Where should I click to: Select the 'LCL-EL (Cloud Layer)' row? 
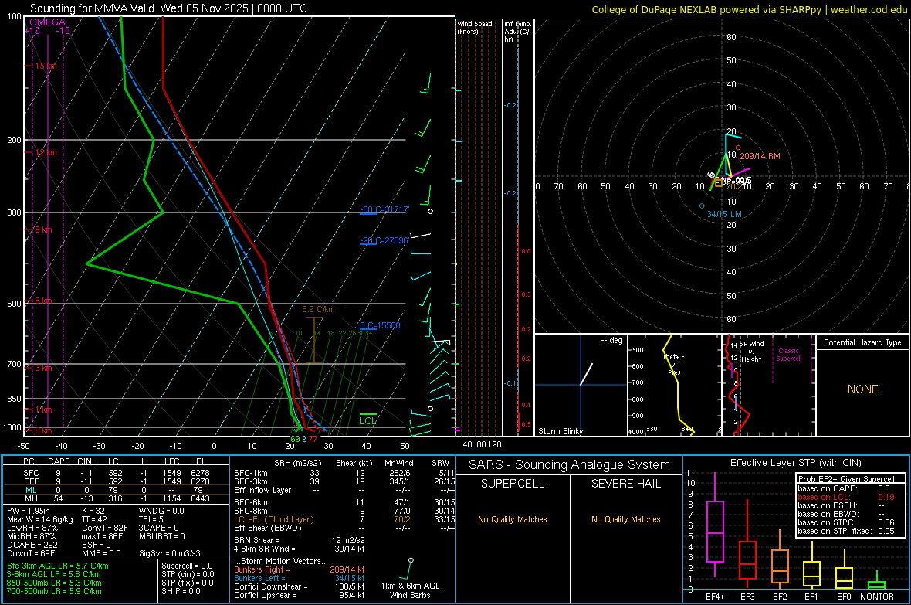pyautogui.click(x=344, y=519)
